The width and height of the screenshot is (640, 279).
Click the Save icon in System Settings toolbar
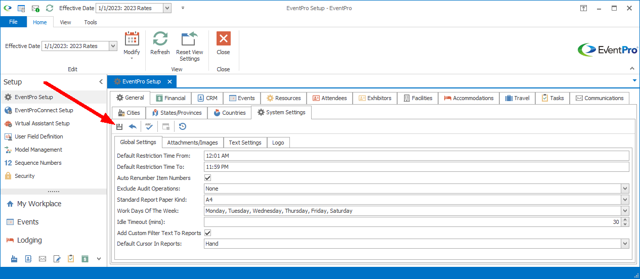click(119, 126)
